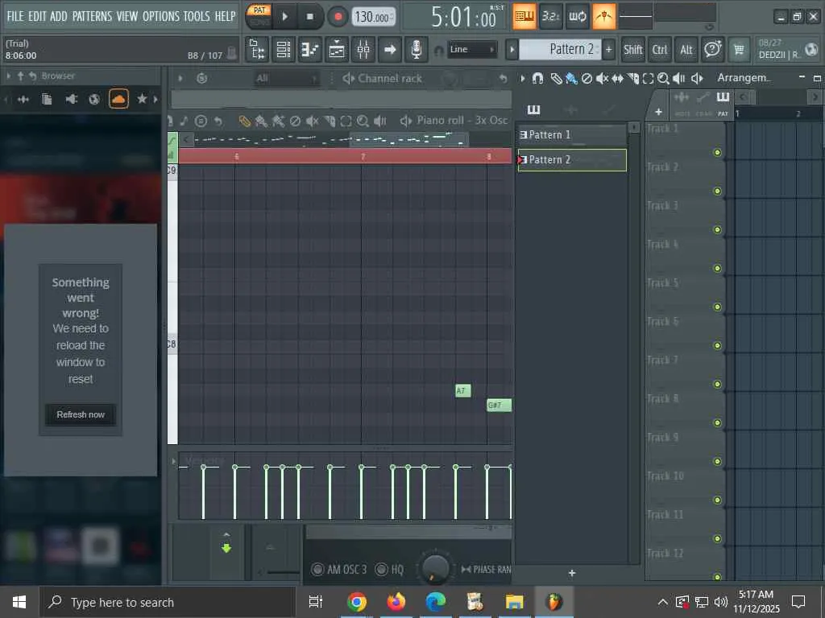Select the piano roll delete tool

pyautogui.click(x=295, y=122)
